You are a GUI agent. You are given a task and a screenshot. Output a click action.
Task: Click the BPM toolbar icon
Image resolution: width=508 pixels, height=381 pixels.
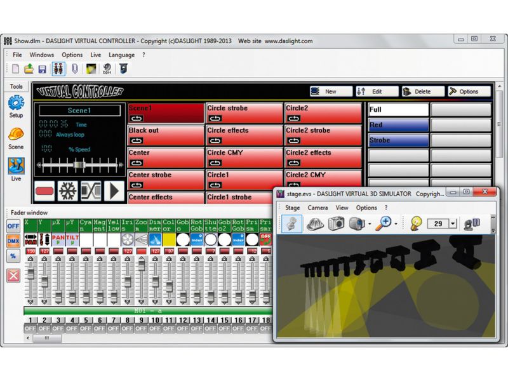tap(107, 69)
